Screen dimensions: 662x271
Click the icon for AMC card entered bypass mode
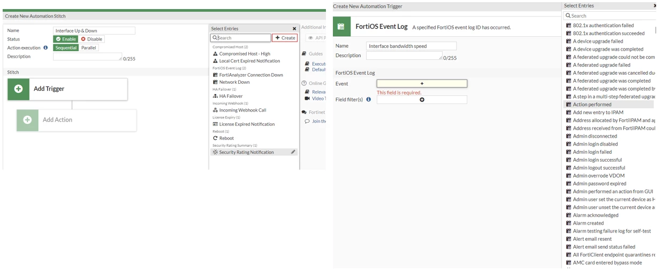(x=569, y=262)
